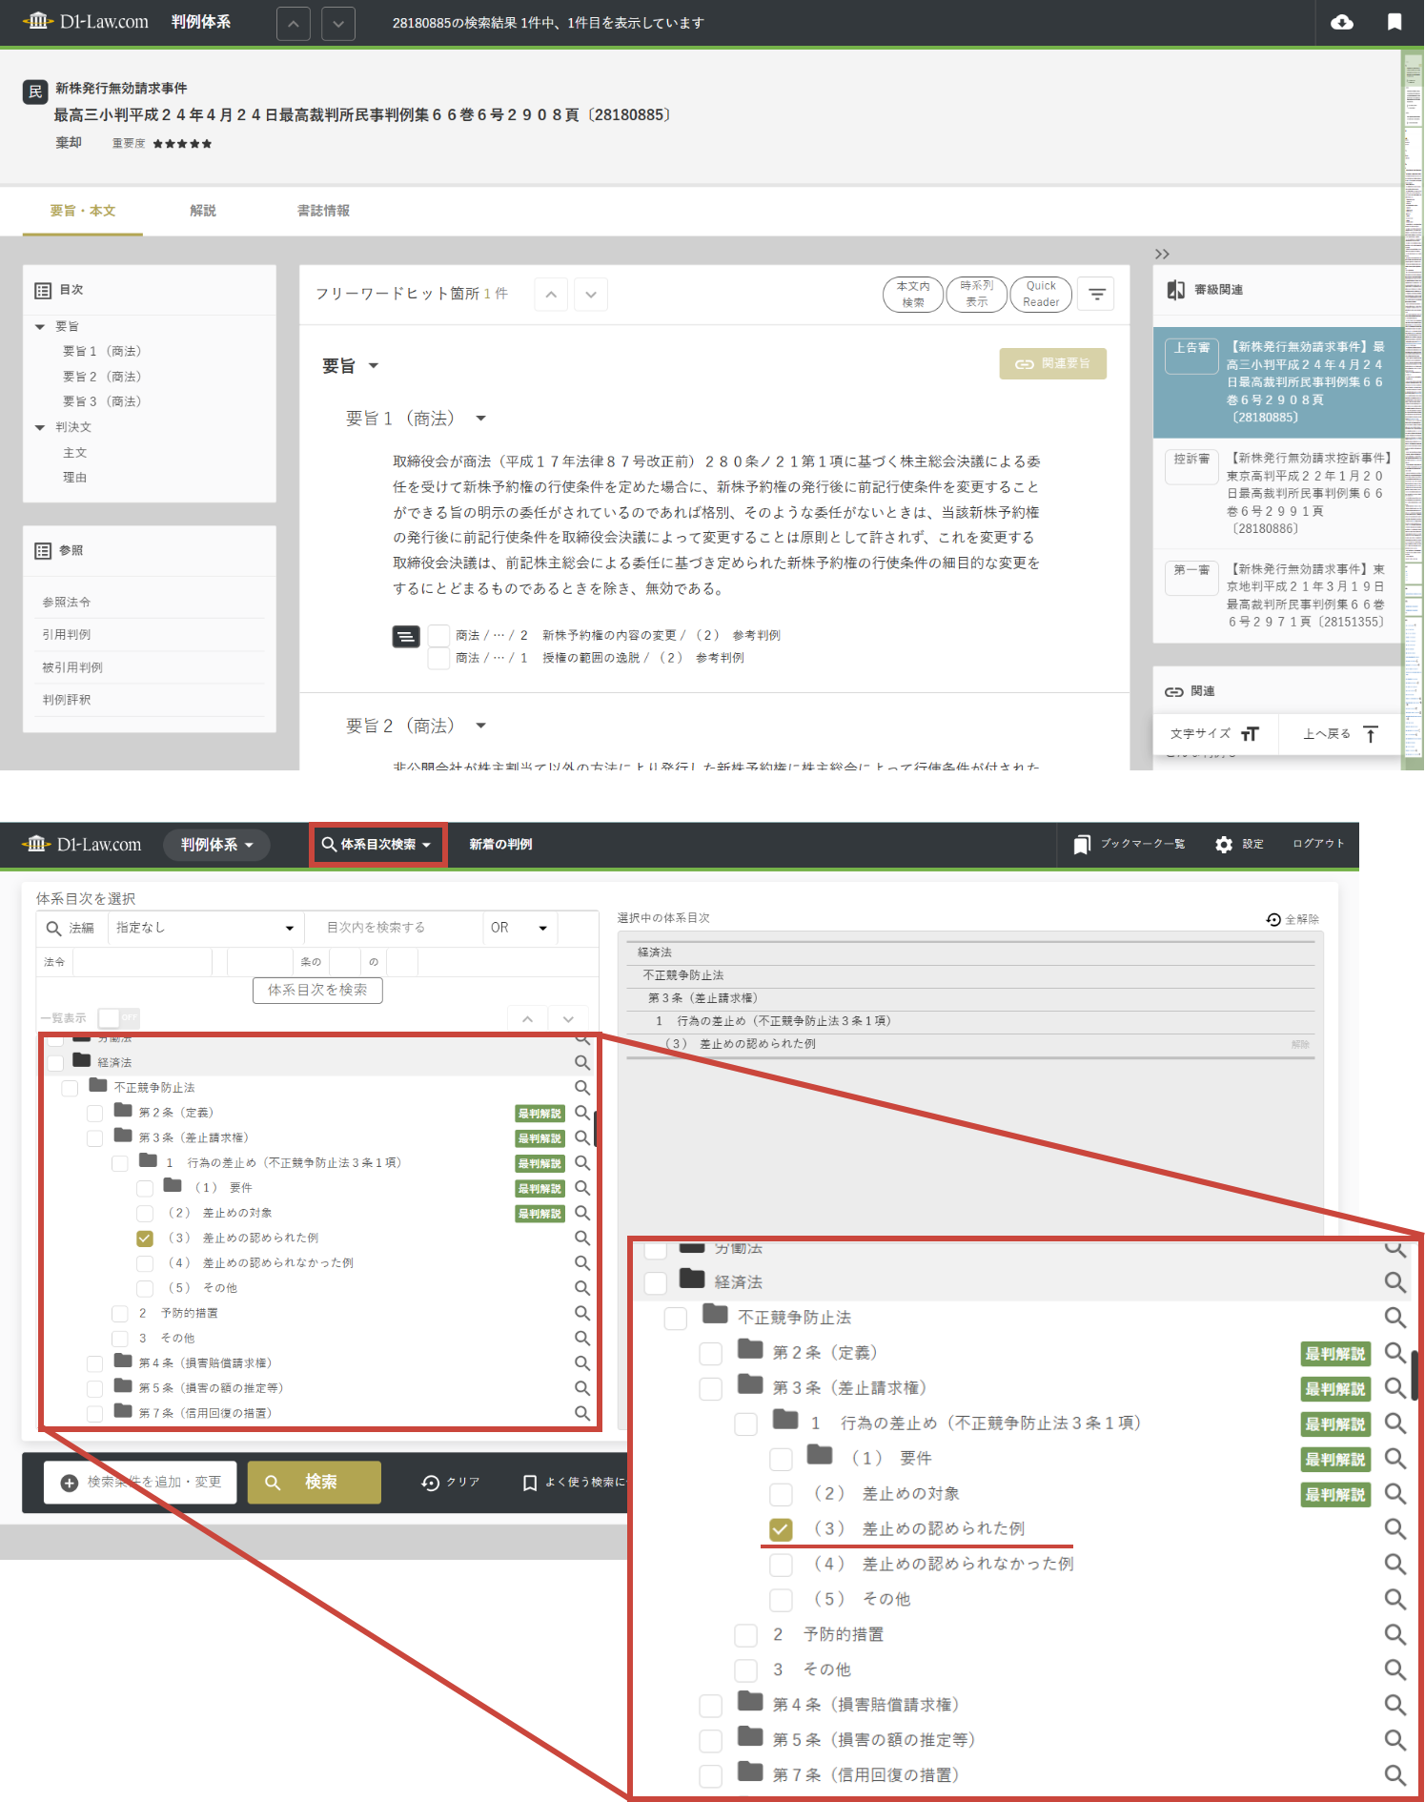The height and width of the screenshot is (1802, 1425).
Task: Click 最判解説 badge on （２）差止めの対象 row
Action: pos(539,1213)
